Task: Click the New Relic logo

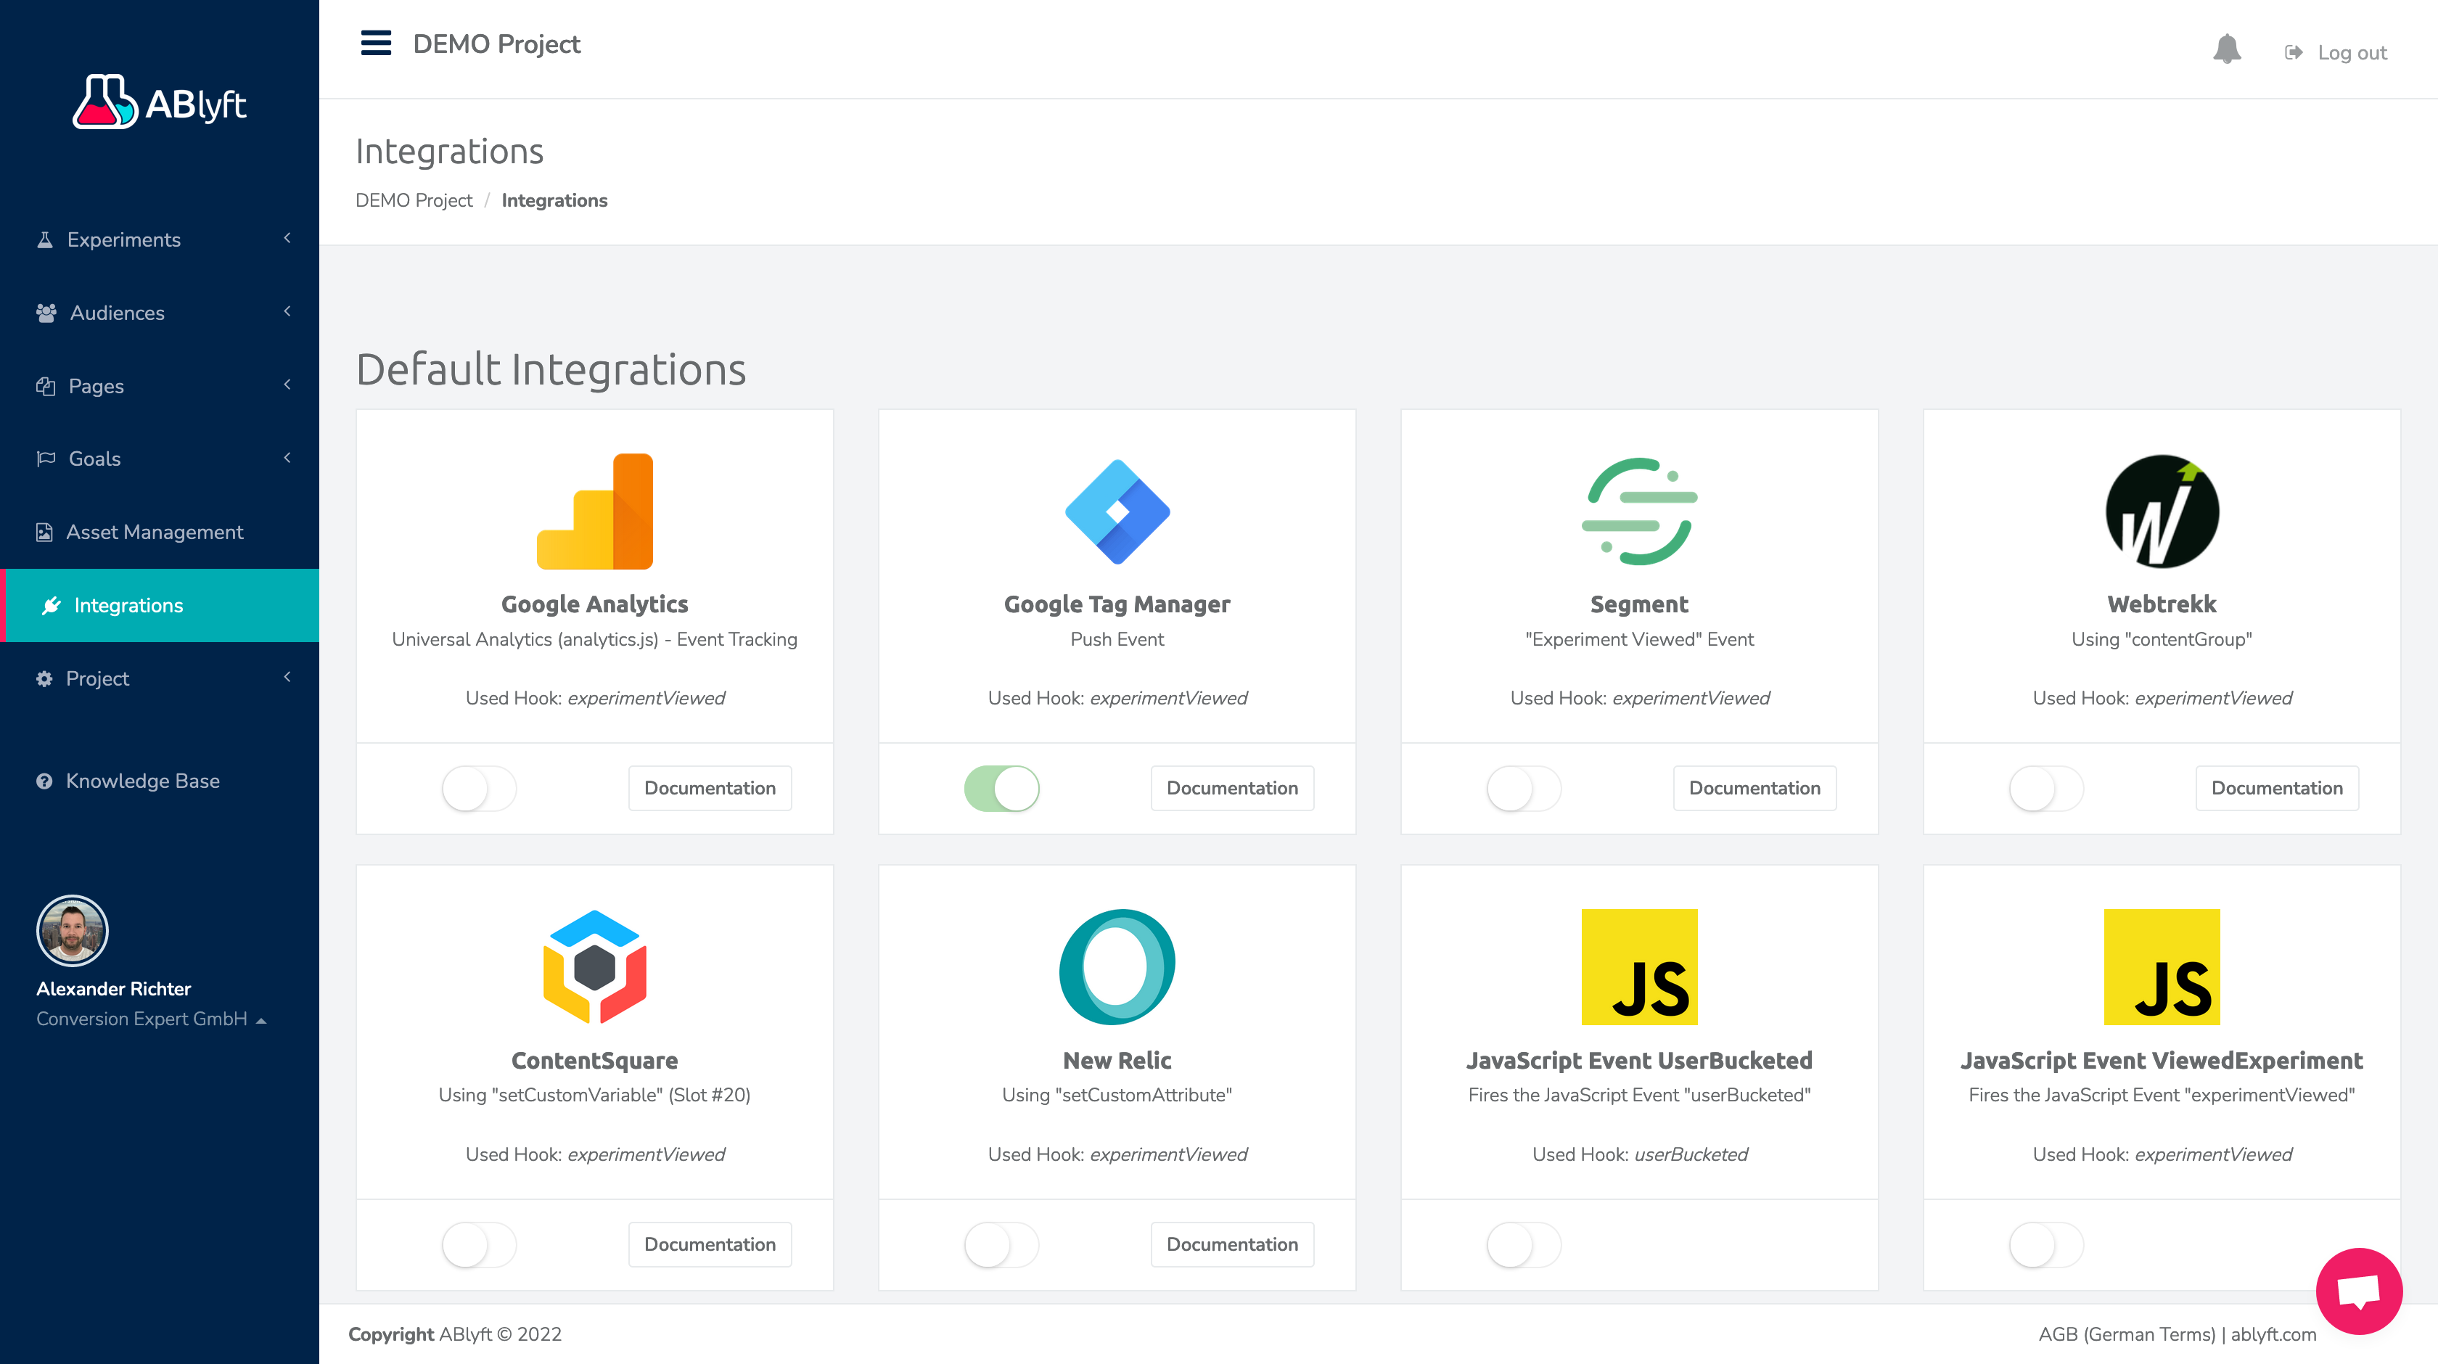Action: click(1117, 966)
